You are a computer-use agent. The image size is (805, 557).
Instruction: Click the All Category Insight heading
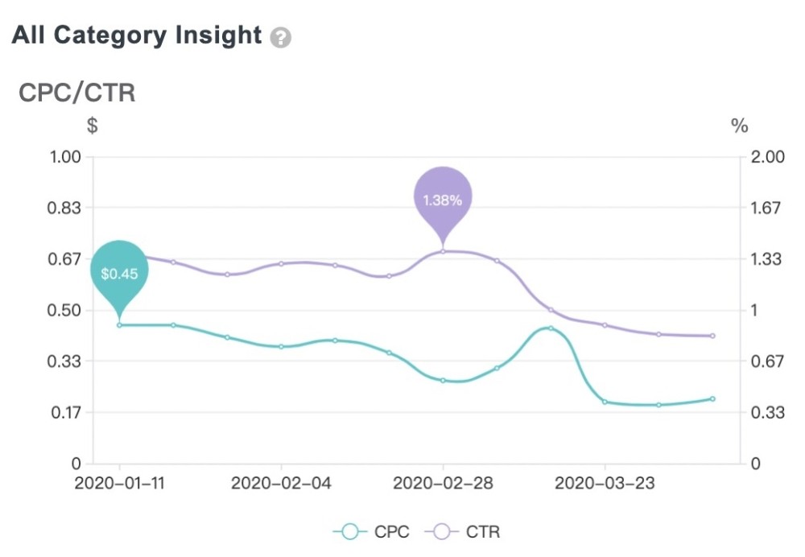coord(137,35)
